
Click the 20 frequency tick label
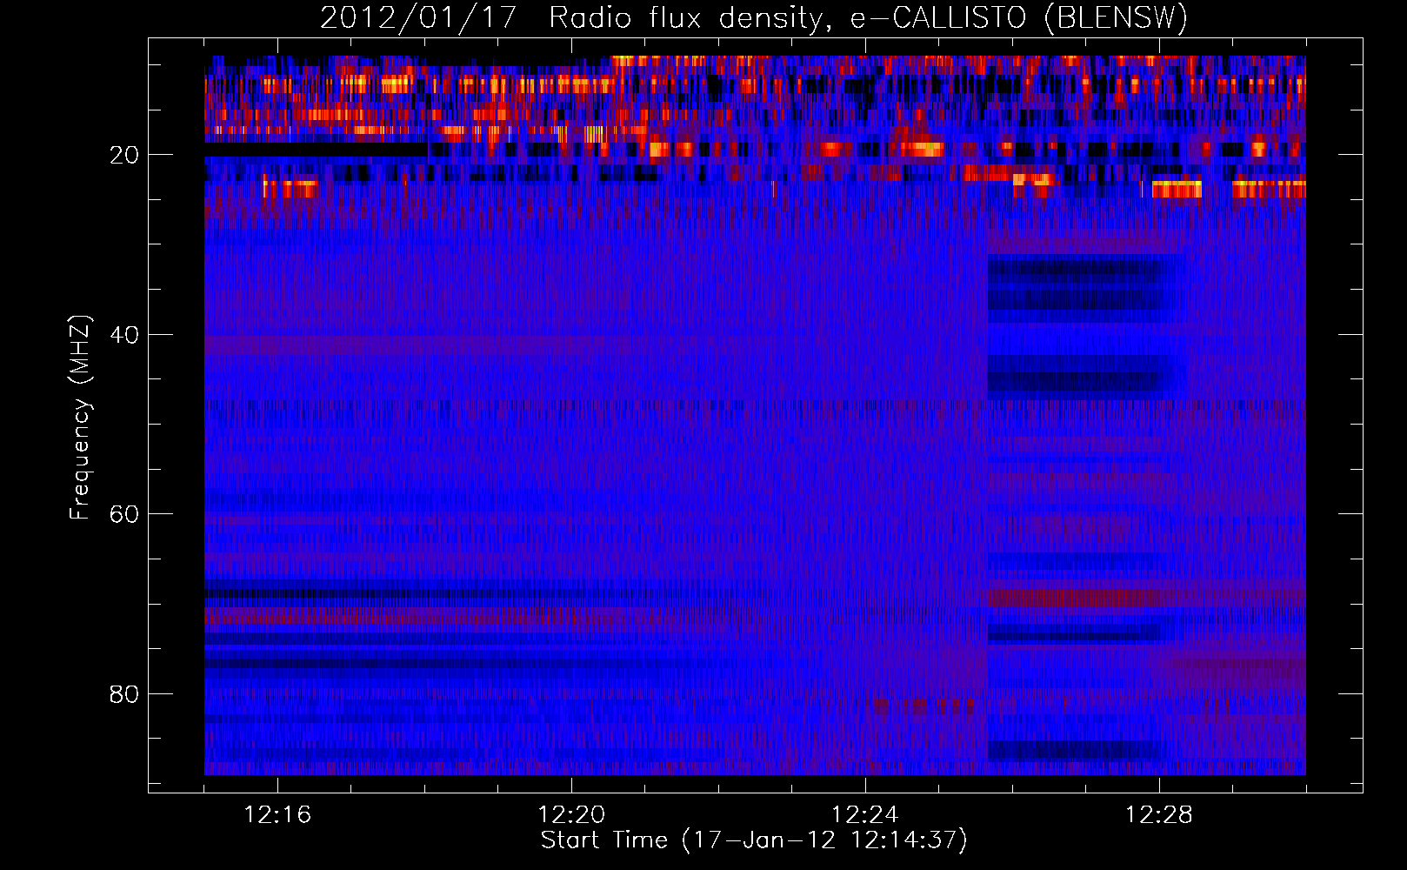[125, 155]
